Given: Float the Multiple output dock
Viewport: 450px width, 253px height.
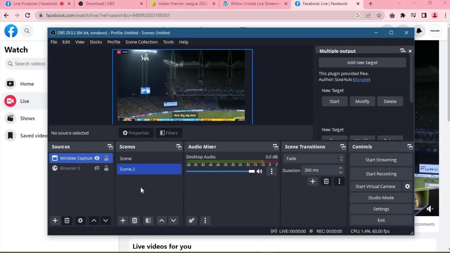Looking at the screenshot, I should pyautogui.click(x=403, y=51).
